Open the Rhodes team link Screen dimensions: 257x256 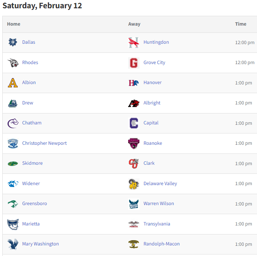tap(30, 63)
